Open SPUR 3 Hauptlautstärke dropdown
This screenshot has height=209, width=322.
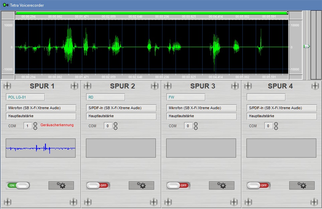202,116
